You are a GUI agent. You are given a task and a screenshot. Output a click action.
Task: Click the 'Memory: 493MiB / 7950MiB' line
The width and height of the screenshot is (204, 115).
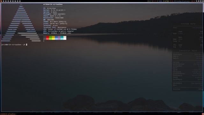(57, 33)
